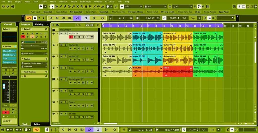Screen dimensions: 258x133
Task: Click the Freeze Channel snowflake icon
Action: 46,37
